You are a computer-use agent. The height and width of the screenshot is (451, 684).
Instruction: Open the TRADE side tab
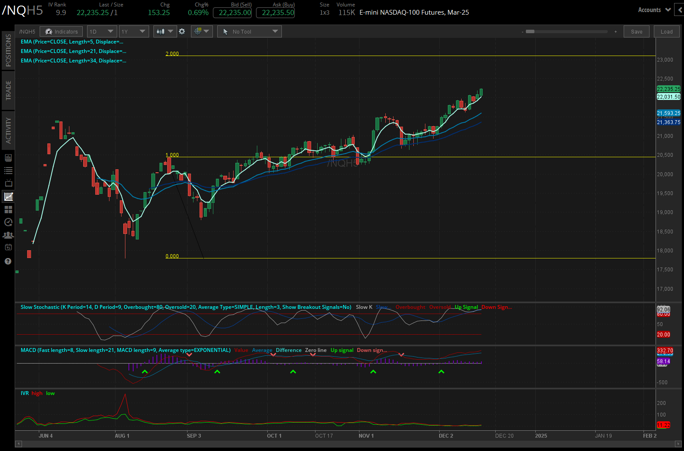click(8, 90)
